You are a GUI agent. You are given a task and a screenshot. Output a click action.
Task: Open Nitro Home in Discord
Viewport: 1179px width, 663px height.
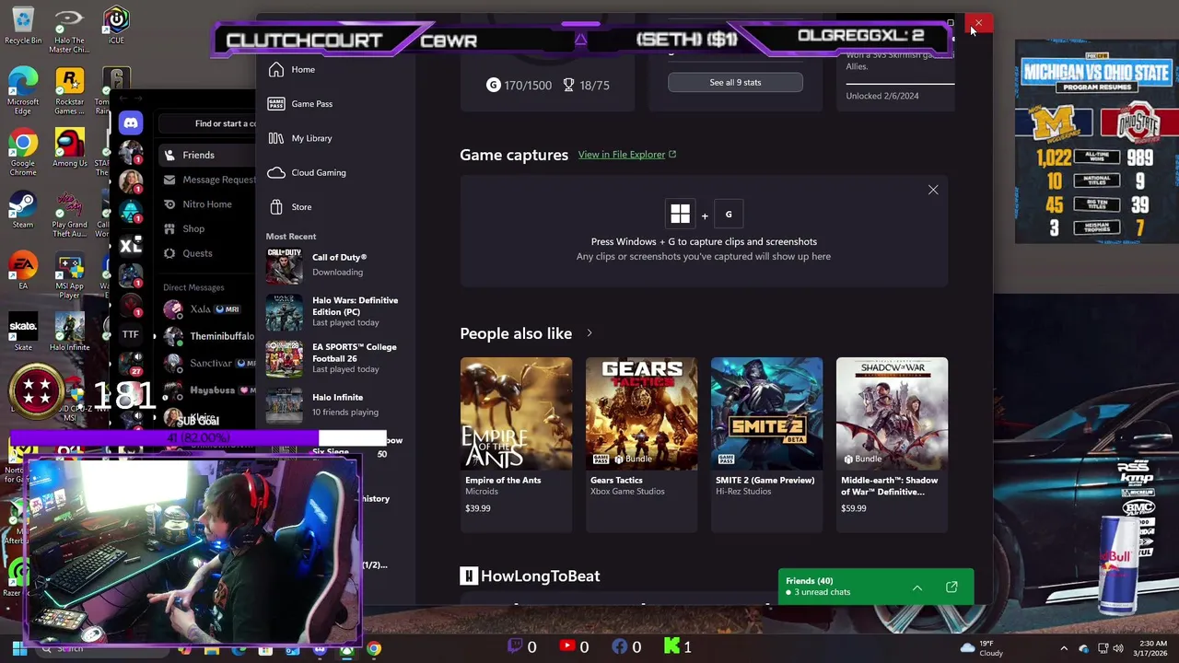pos(206,204)
